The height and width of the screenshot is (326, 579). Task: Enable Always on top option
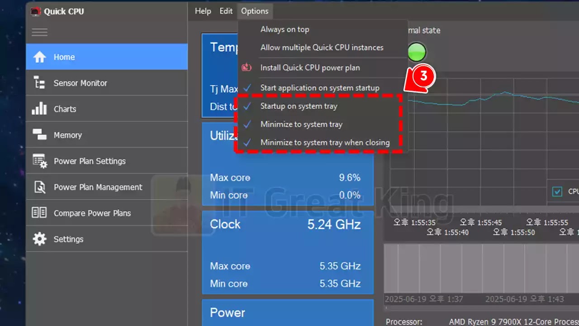click(x=323, y=29)
